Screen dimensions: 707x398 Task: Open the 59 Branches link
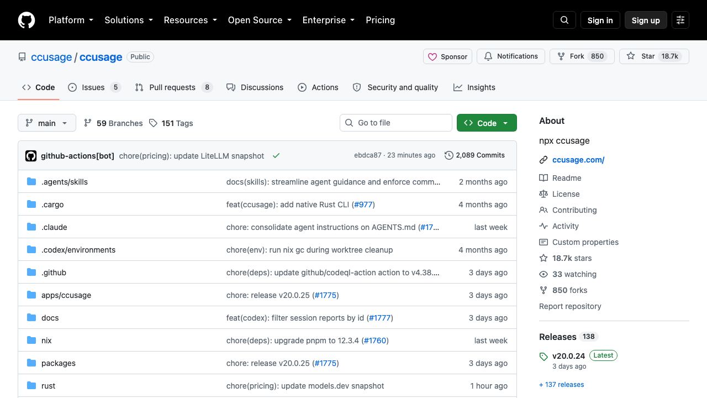(x=113, y=123)
